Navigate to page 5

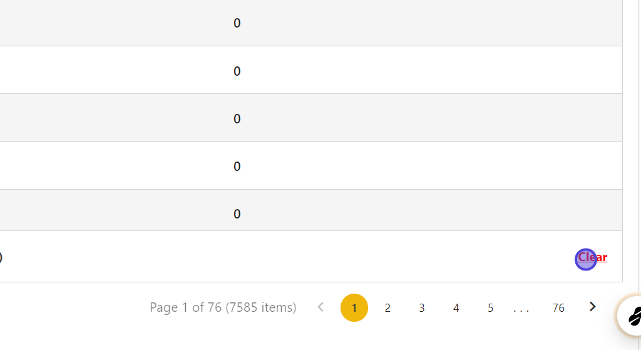[x=490, y=307]
